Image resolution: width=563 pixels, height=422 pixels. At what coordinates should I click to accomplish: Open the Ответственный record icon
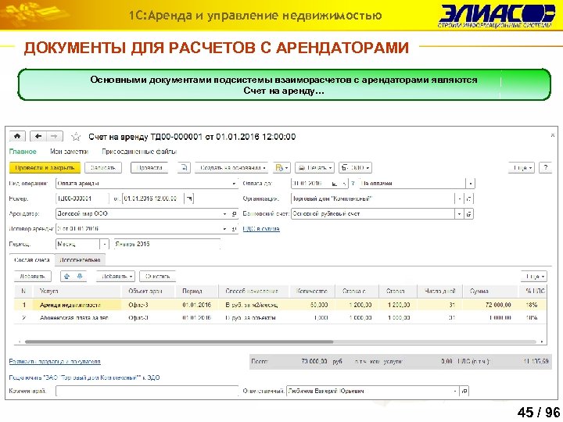click(x=464, y=391)
